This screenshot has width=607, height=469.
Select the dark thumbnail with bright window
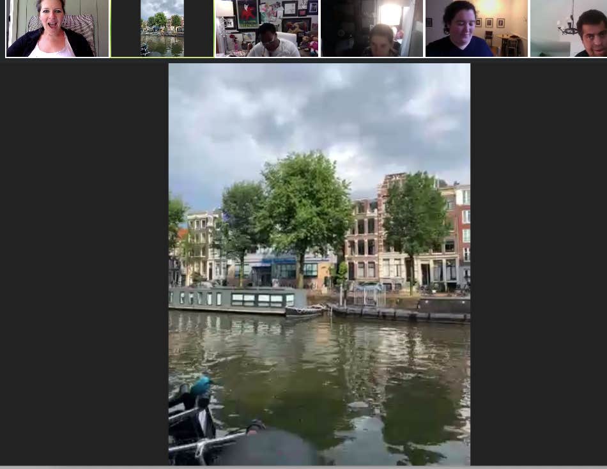pyautogui.click(x=372, y=29)
